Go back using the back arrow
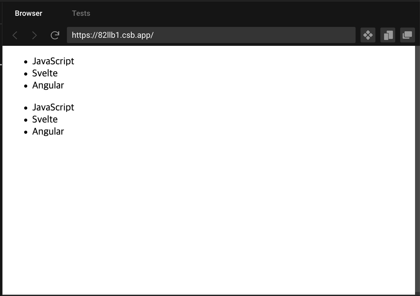420x296 pixels. tap(15, 35)
